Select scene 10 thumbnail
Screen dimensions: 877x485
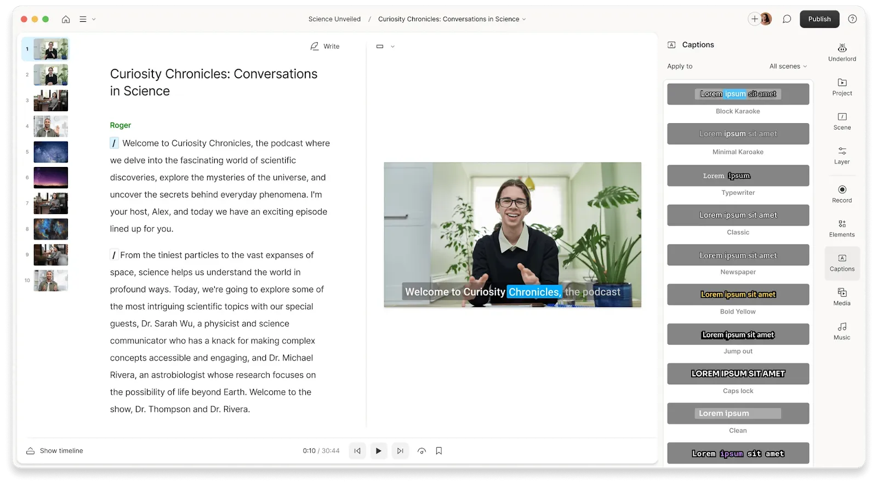tap(51, 281)
